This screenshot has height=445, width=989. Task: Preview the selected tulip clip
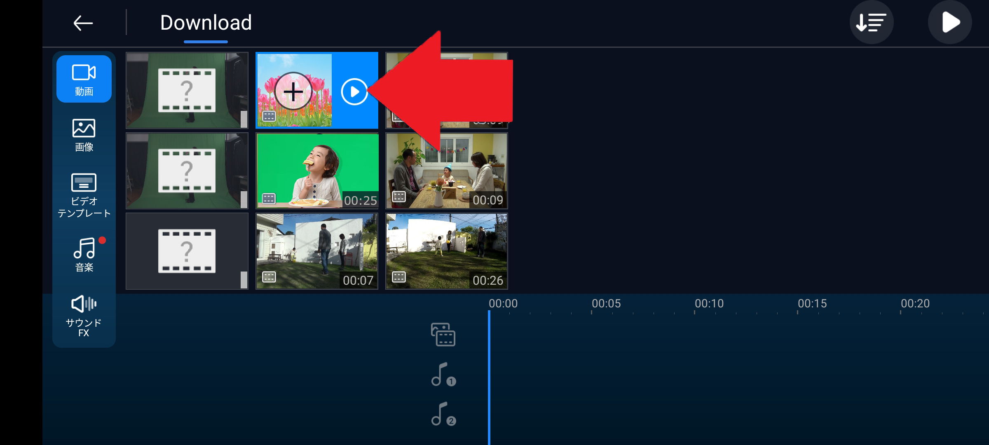click(354, 91)
